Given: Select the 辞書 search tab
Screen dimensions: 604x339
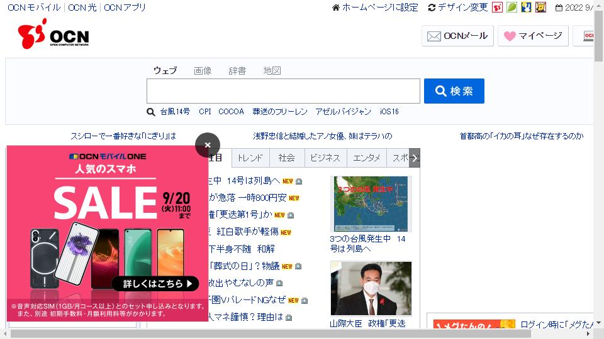Looking at the screenshot, I should [237, 71].
